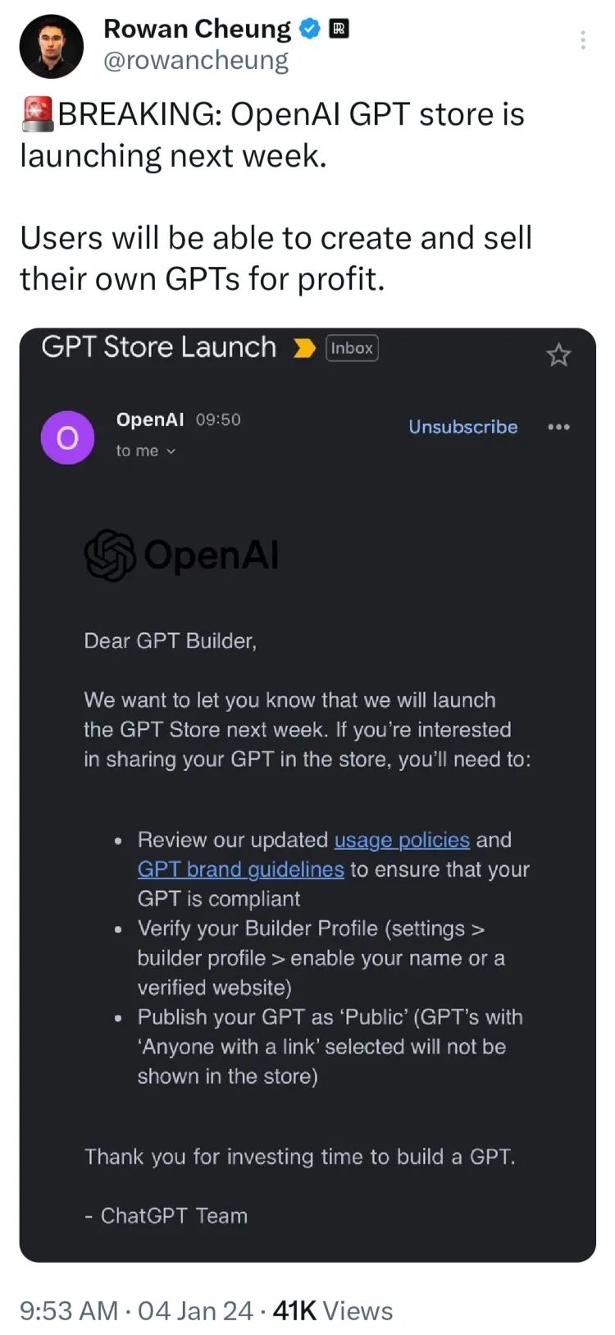Open the 41K Views count
Image resolution: width=615 pixels, height=1335 pixels.
coord(332,1310)
